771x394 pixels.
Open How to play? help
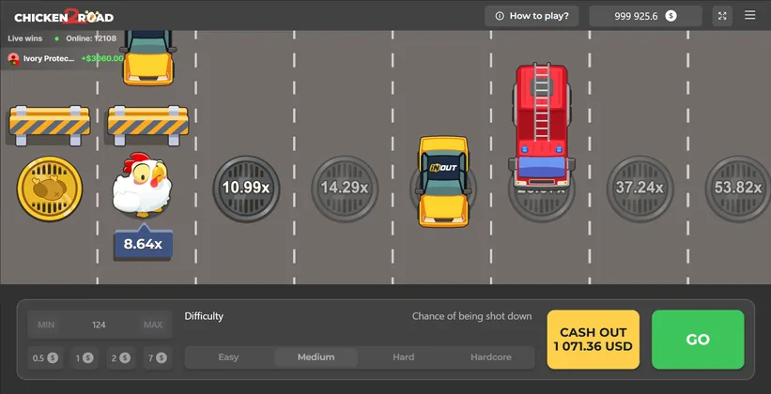[532, 16]
